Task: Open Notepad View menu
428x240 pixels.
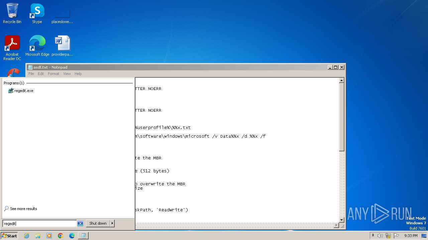Action: [67, 74]
